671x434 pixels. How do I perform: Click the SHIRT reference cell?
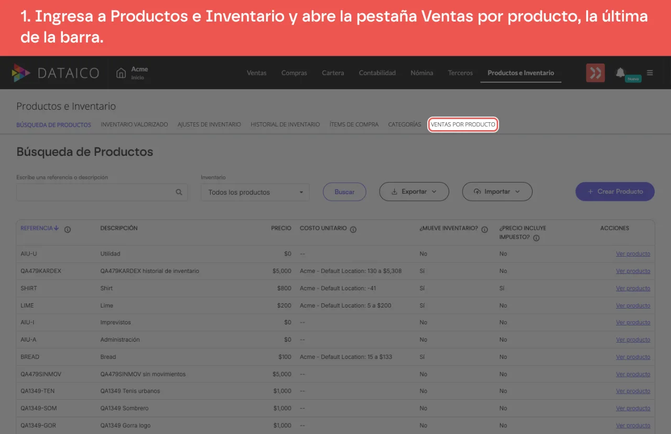pyautogui.click(x=29, y=288)
